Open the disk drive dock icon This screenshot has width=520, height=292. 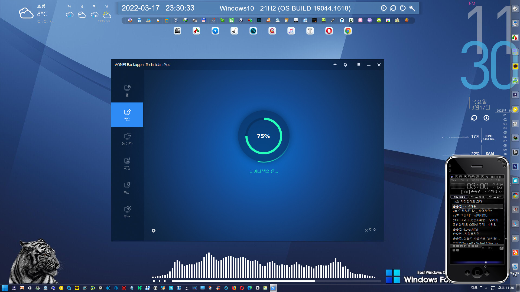(x=177, y=31)
